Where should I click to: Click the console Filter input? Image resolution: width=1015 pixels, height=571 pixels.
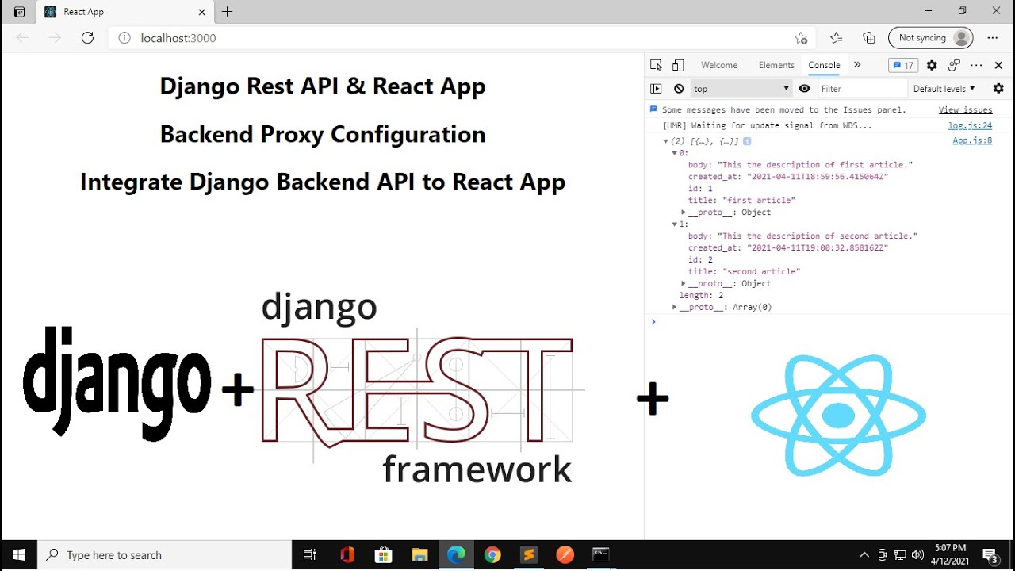pyautogui.click(x=862, y=89)
